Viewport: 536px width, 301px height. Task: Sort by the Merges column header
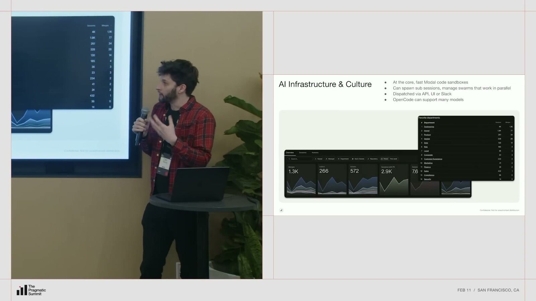point(508,122)
